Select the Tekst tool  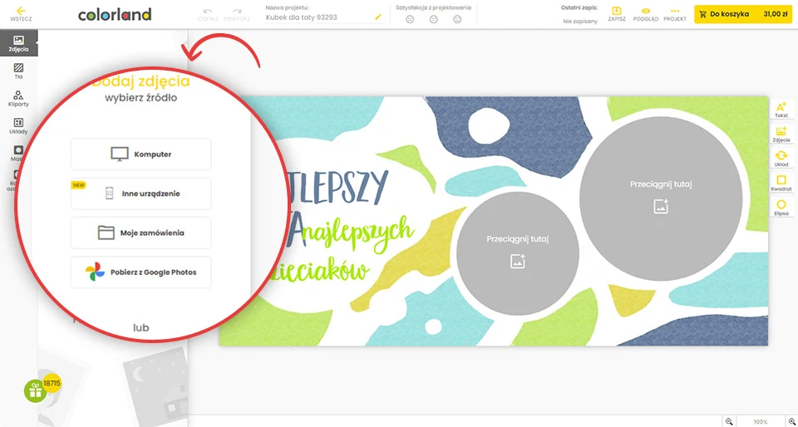point(781,110)
